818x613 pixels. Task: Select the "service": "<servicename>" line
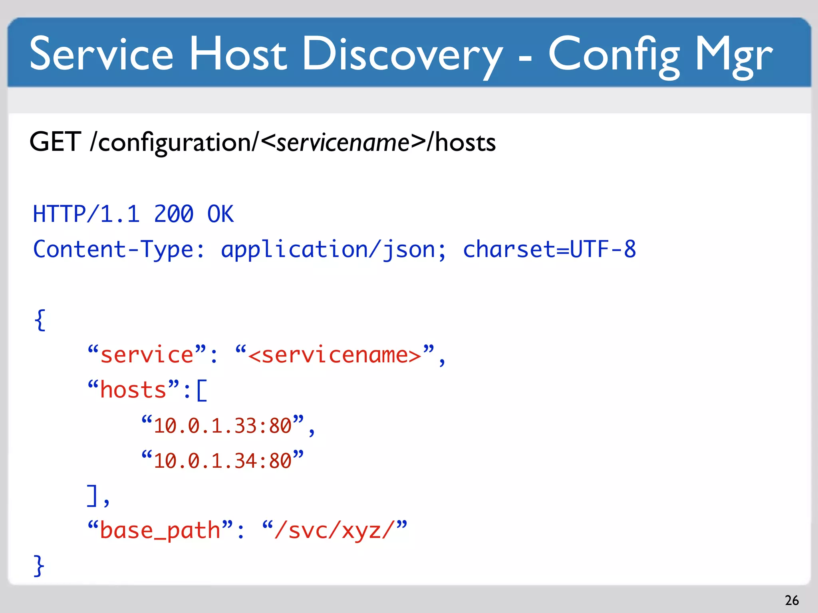[266, 354]
